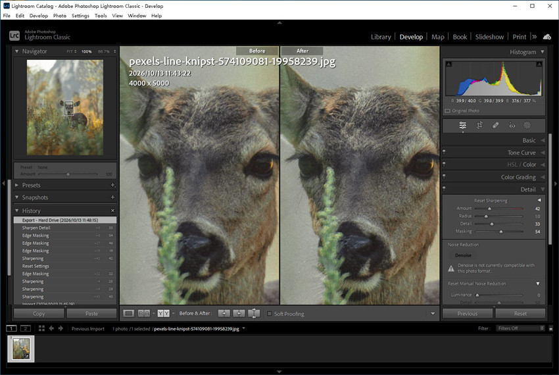
Task: Open the Masking tool
Action: point(527,125)
